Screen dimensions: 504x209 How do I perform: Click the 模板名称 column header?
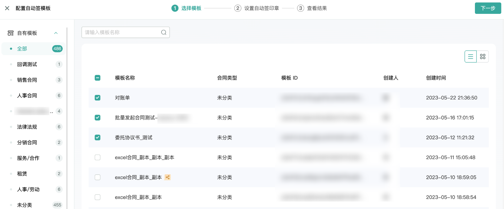click(x=125, y=78)
